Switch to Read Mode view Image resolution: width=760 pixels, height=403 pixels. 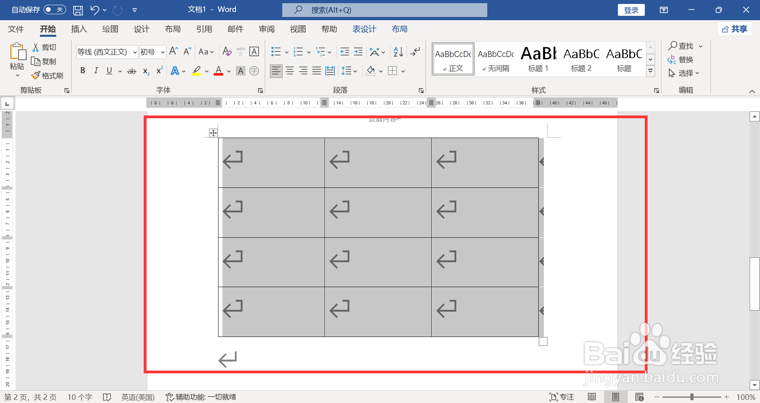coord(592,397)
